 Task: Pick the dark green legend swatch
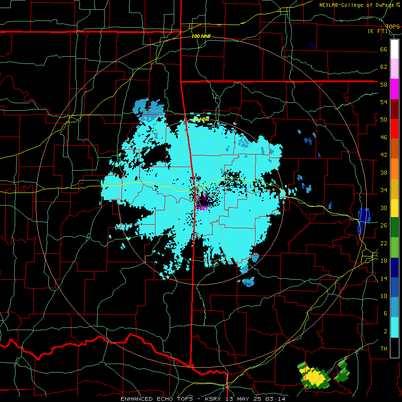click(x=394, y=227)
